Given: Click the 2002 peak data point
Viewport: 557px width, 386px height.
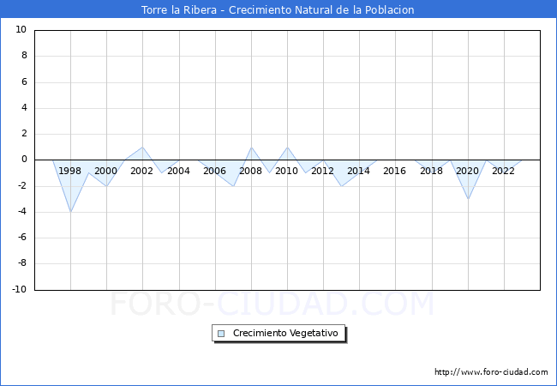Looking at the screenshot, I should (142, 147).
